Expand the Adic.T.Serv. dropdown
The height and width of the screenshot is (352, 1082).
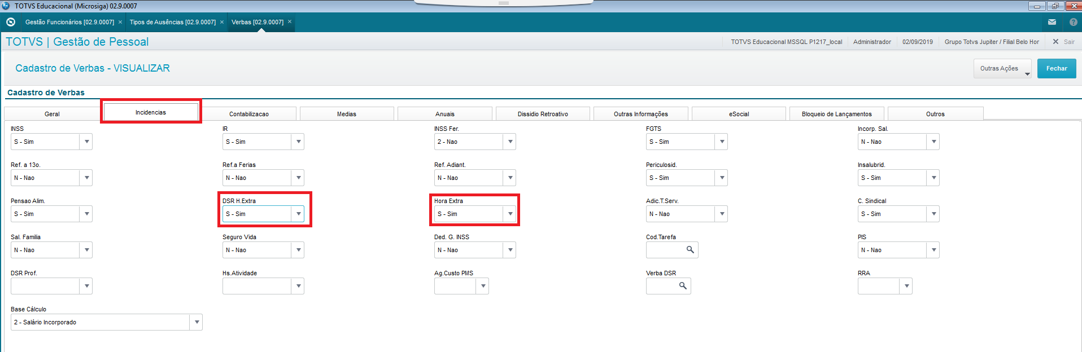tap(722, 214)
